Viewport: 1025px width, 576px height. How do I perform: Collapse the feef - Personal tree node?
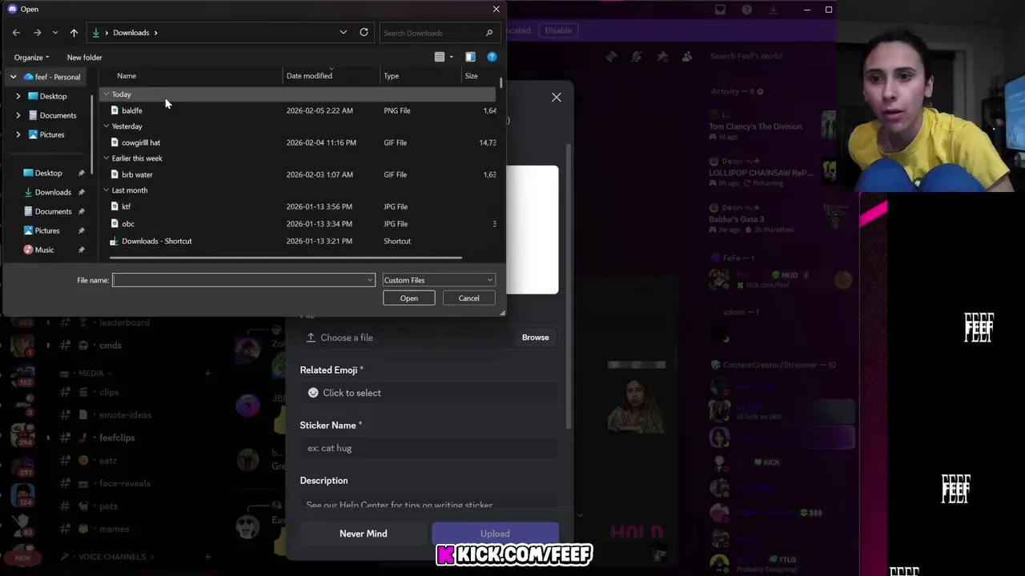pyautogui.click(x=13, y=77)
